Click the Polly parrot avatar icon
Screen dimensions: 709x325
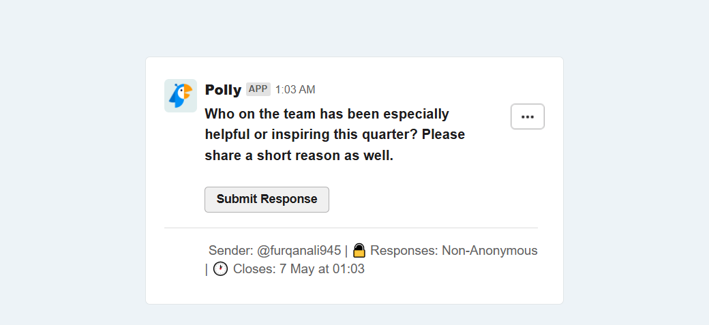(x=181, y=95)
